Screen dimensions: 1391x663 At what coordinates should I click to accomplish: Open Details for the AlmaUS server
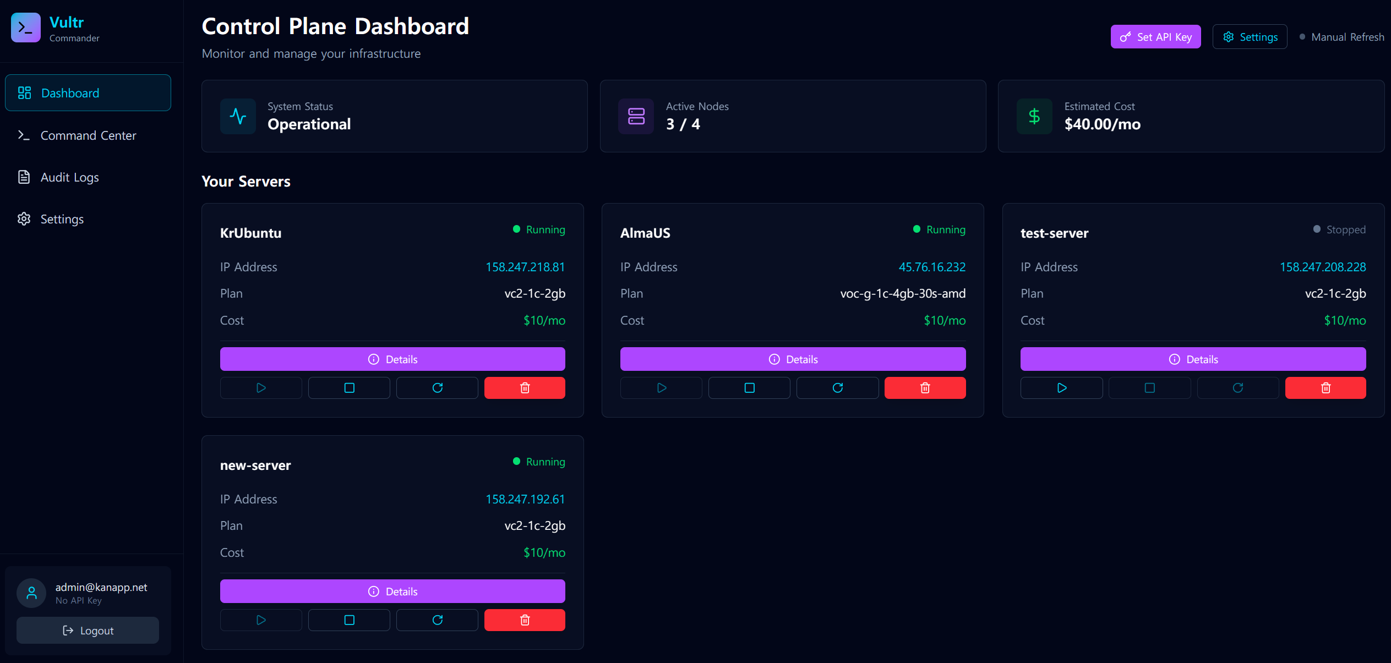click(x=793, y=359)
